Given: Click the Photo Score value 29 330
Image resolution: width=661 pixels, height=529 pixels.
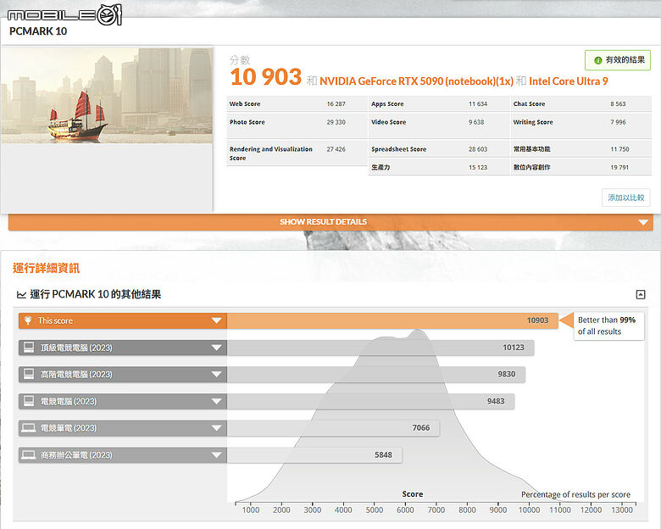Looking at the screenshot, I should pyautogui.click(x=336, y=122).
